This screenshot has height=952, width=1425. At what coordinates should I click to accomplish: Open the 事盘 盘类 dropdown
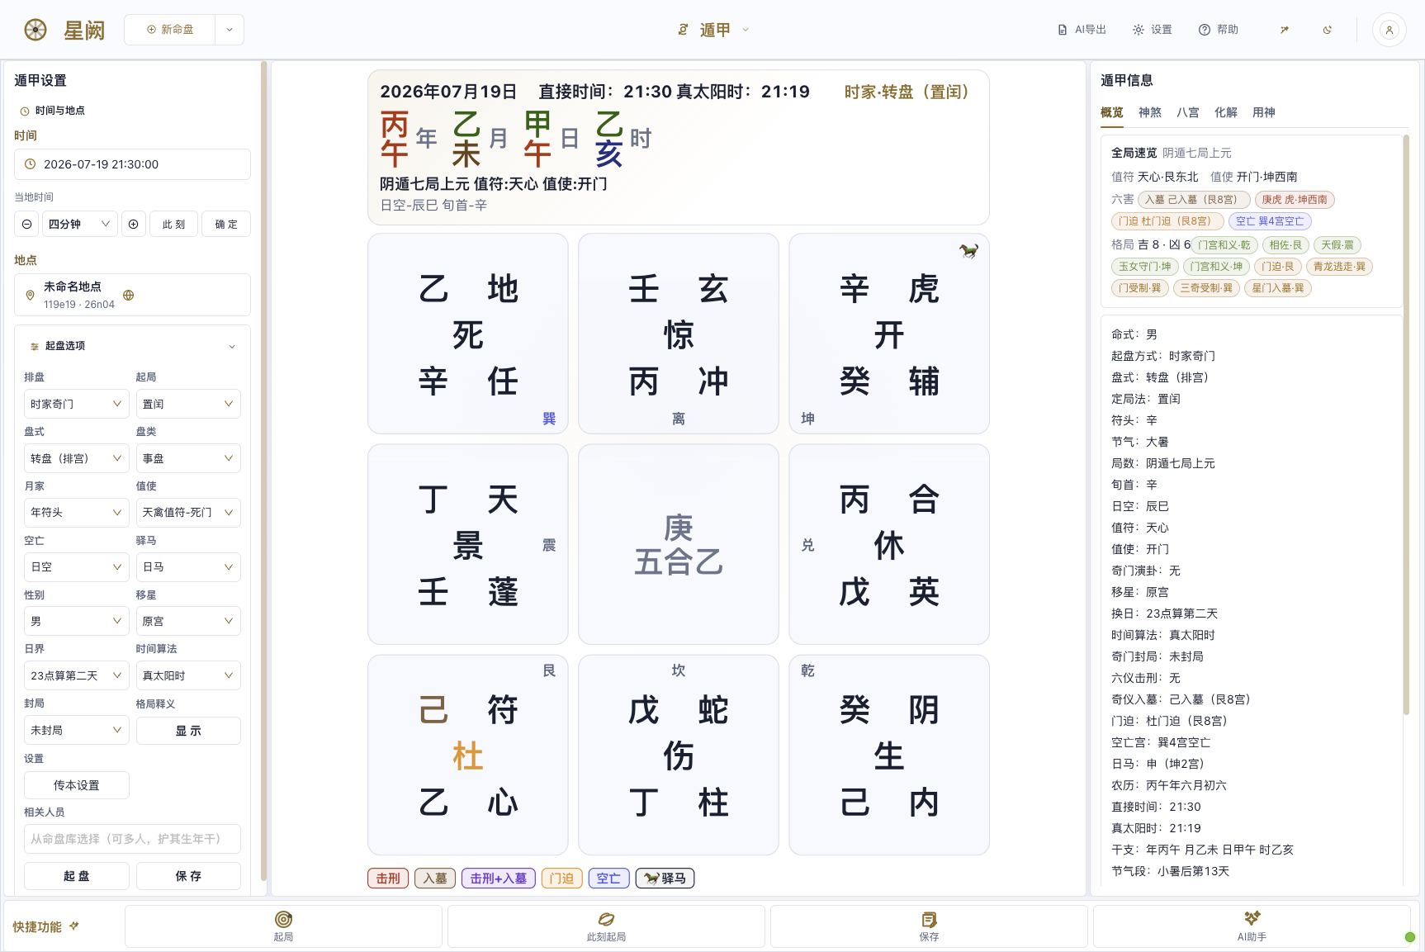point(188,458)
